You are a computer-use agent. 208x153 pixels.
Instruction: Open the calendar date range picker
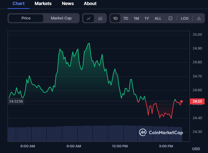point(170,18)
